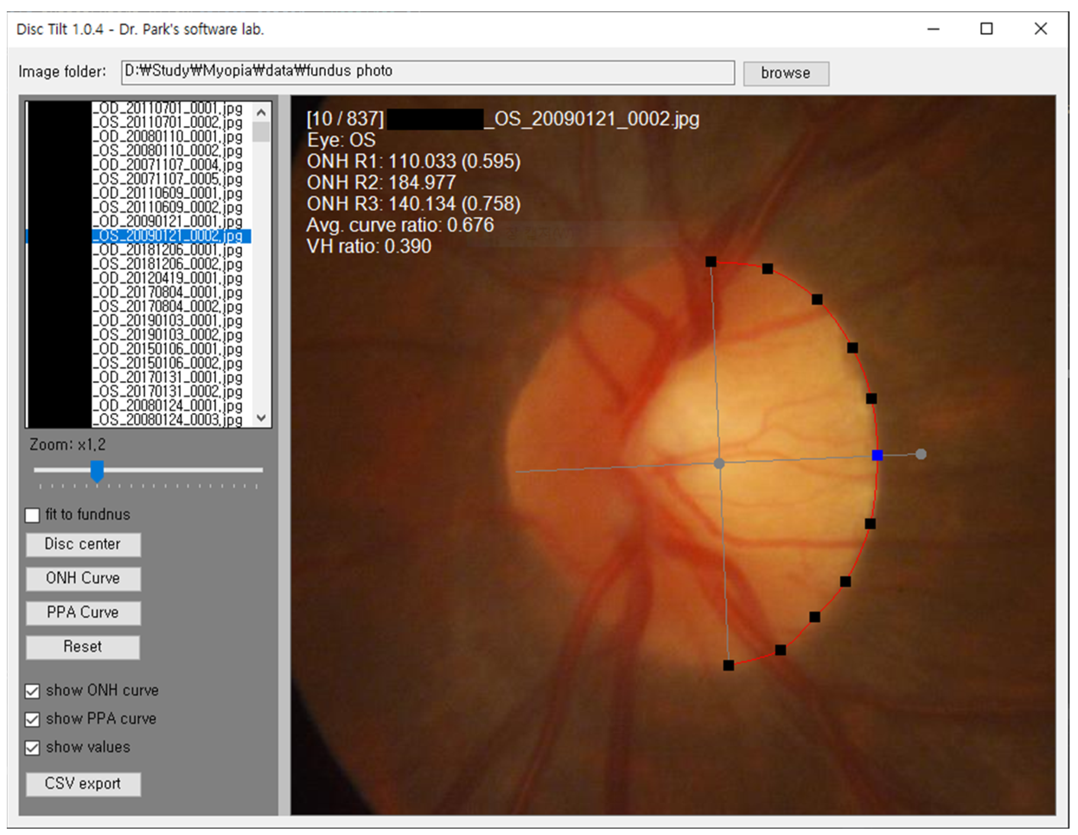The image size is (1078, 835).
Task: Click the blue control point on the curve
Action: (x=877, y=455)
